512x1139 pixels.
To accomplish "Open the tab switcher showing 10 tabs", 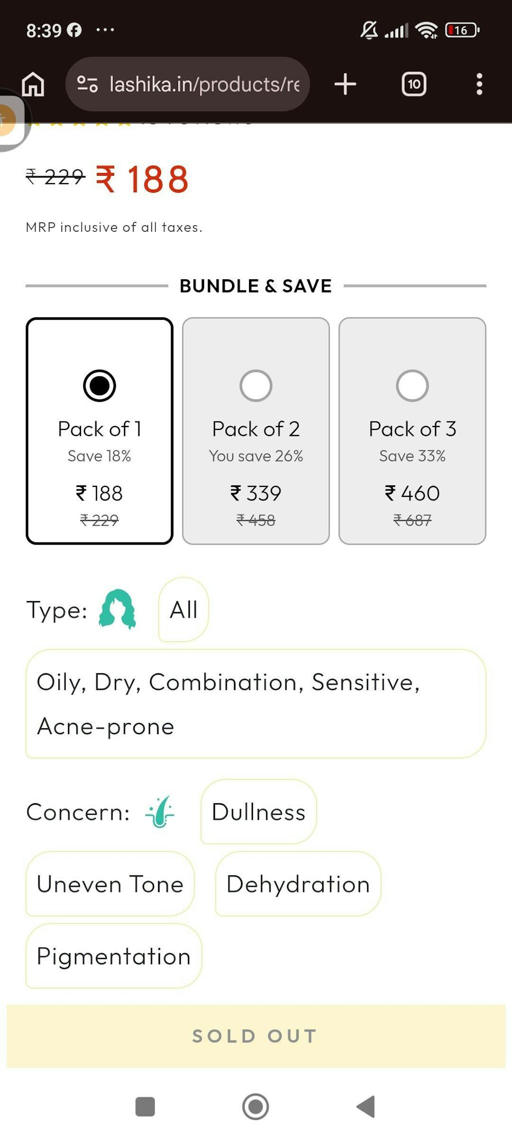I will (414, 84).
